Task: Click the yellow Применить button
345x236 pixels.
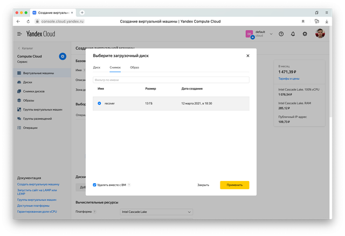Action: point(234,185)
